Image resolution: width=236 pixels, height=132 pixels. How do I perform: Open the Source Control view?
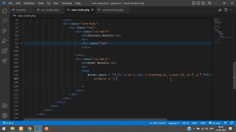pyautogui.click(x=4, y=31)
